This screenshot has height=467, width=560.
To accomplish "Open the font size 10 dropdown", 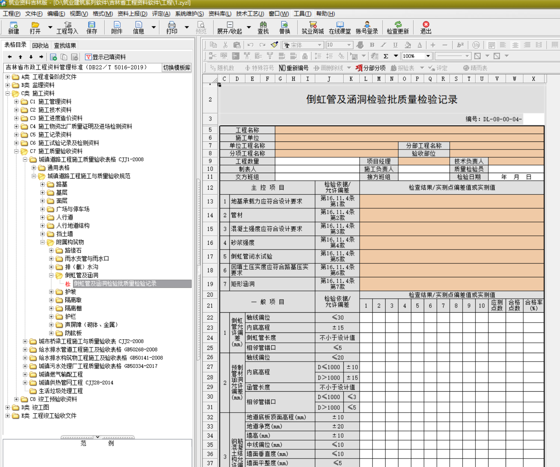I will (349, 45).
